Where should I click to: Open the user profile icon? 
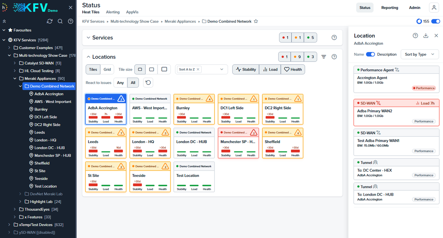[434, 8]
